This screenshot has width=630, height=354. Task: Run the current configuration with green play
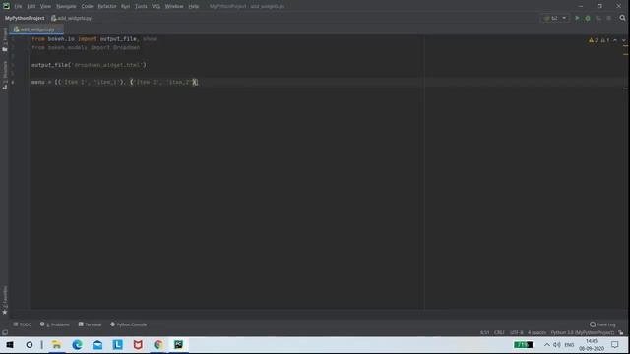click(x=577, y=18)
